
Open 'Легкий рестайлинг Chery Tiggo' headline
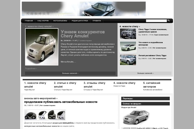pyautogui.click(x=152, y=55)
